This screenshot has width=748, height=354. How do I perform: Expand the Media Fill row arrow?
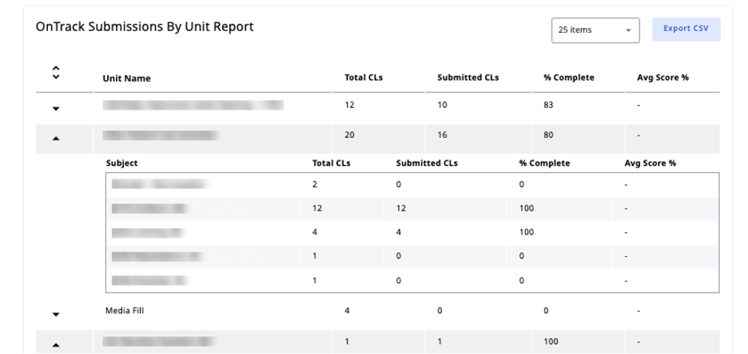pos(56,314)
